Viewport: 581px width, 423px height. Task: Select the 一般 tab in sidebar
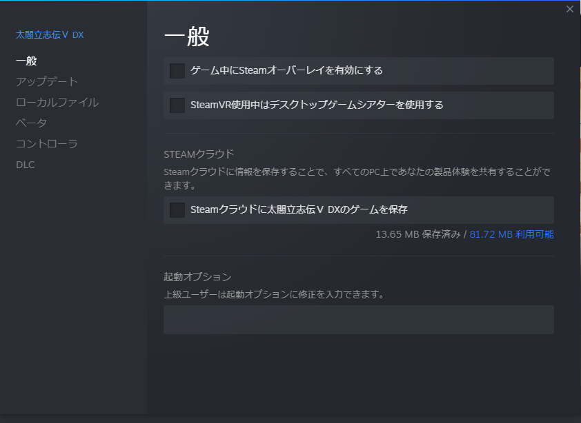(x=26, y=61)
